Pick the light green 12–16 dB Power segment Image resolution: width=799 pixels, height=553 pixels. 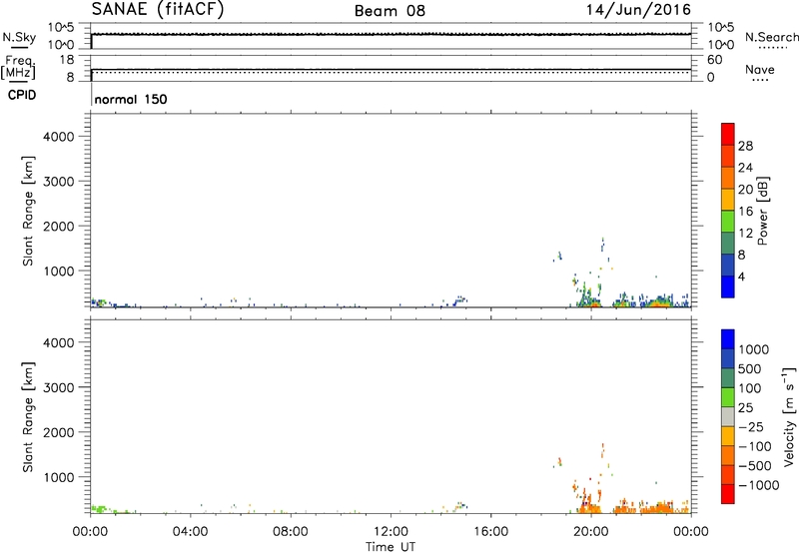(728, 222)
